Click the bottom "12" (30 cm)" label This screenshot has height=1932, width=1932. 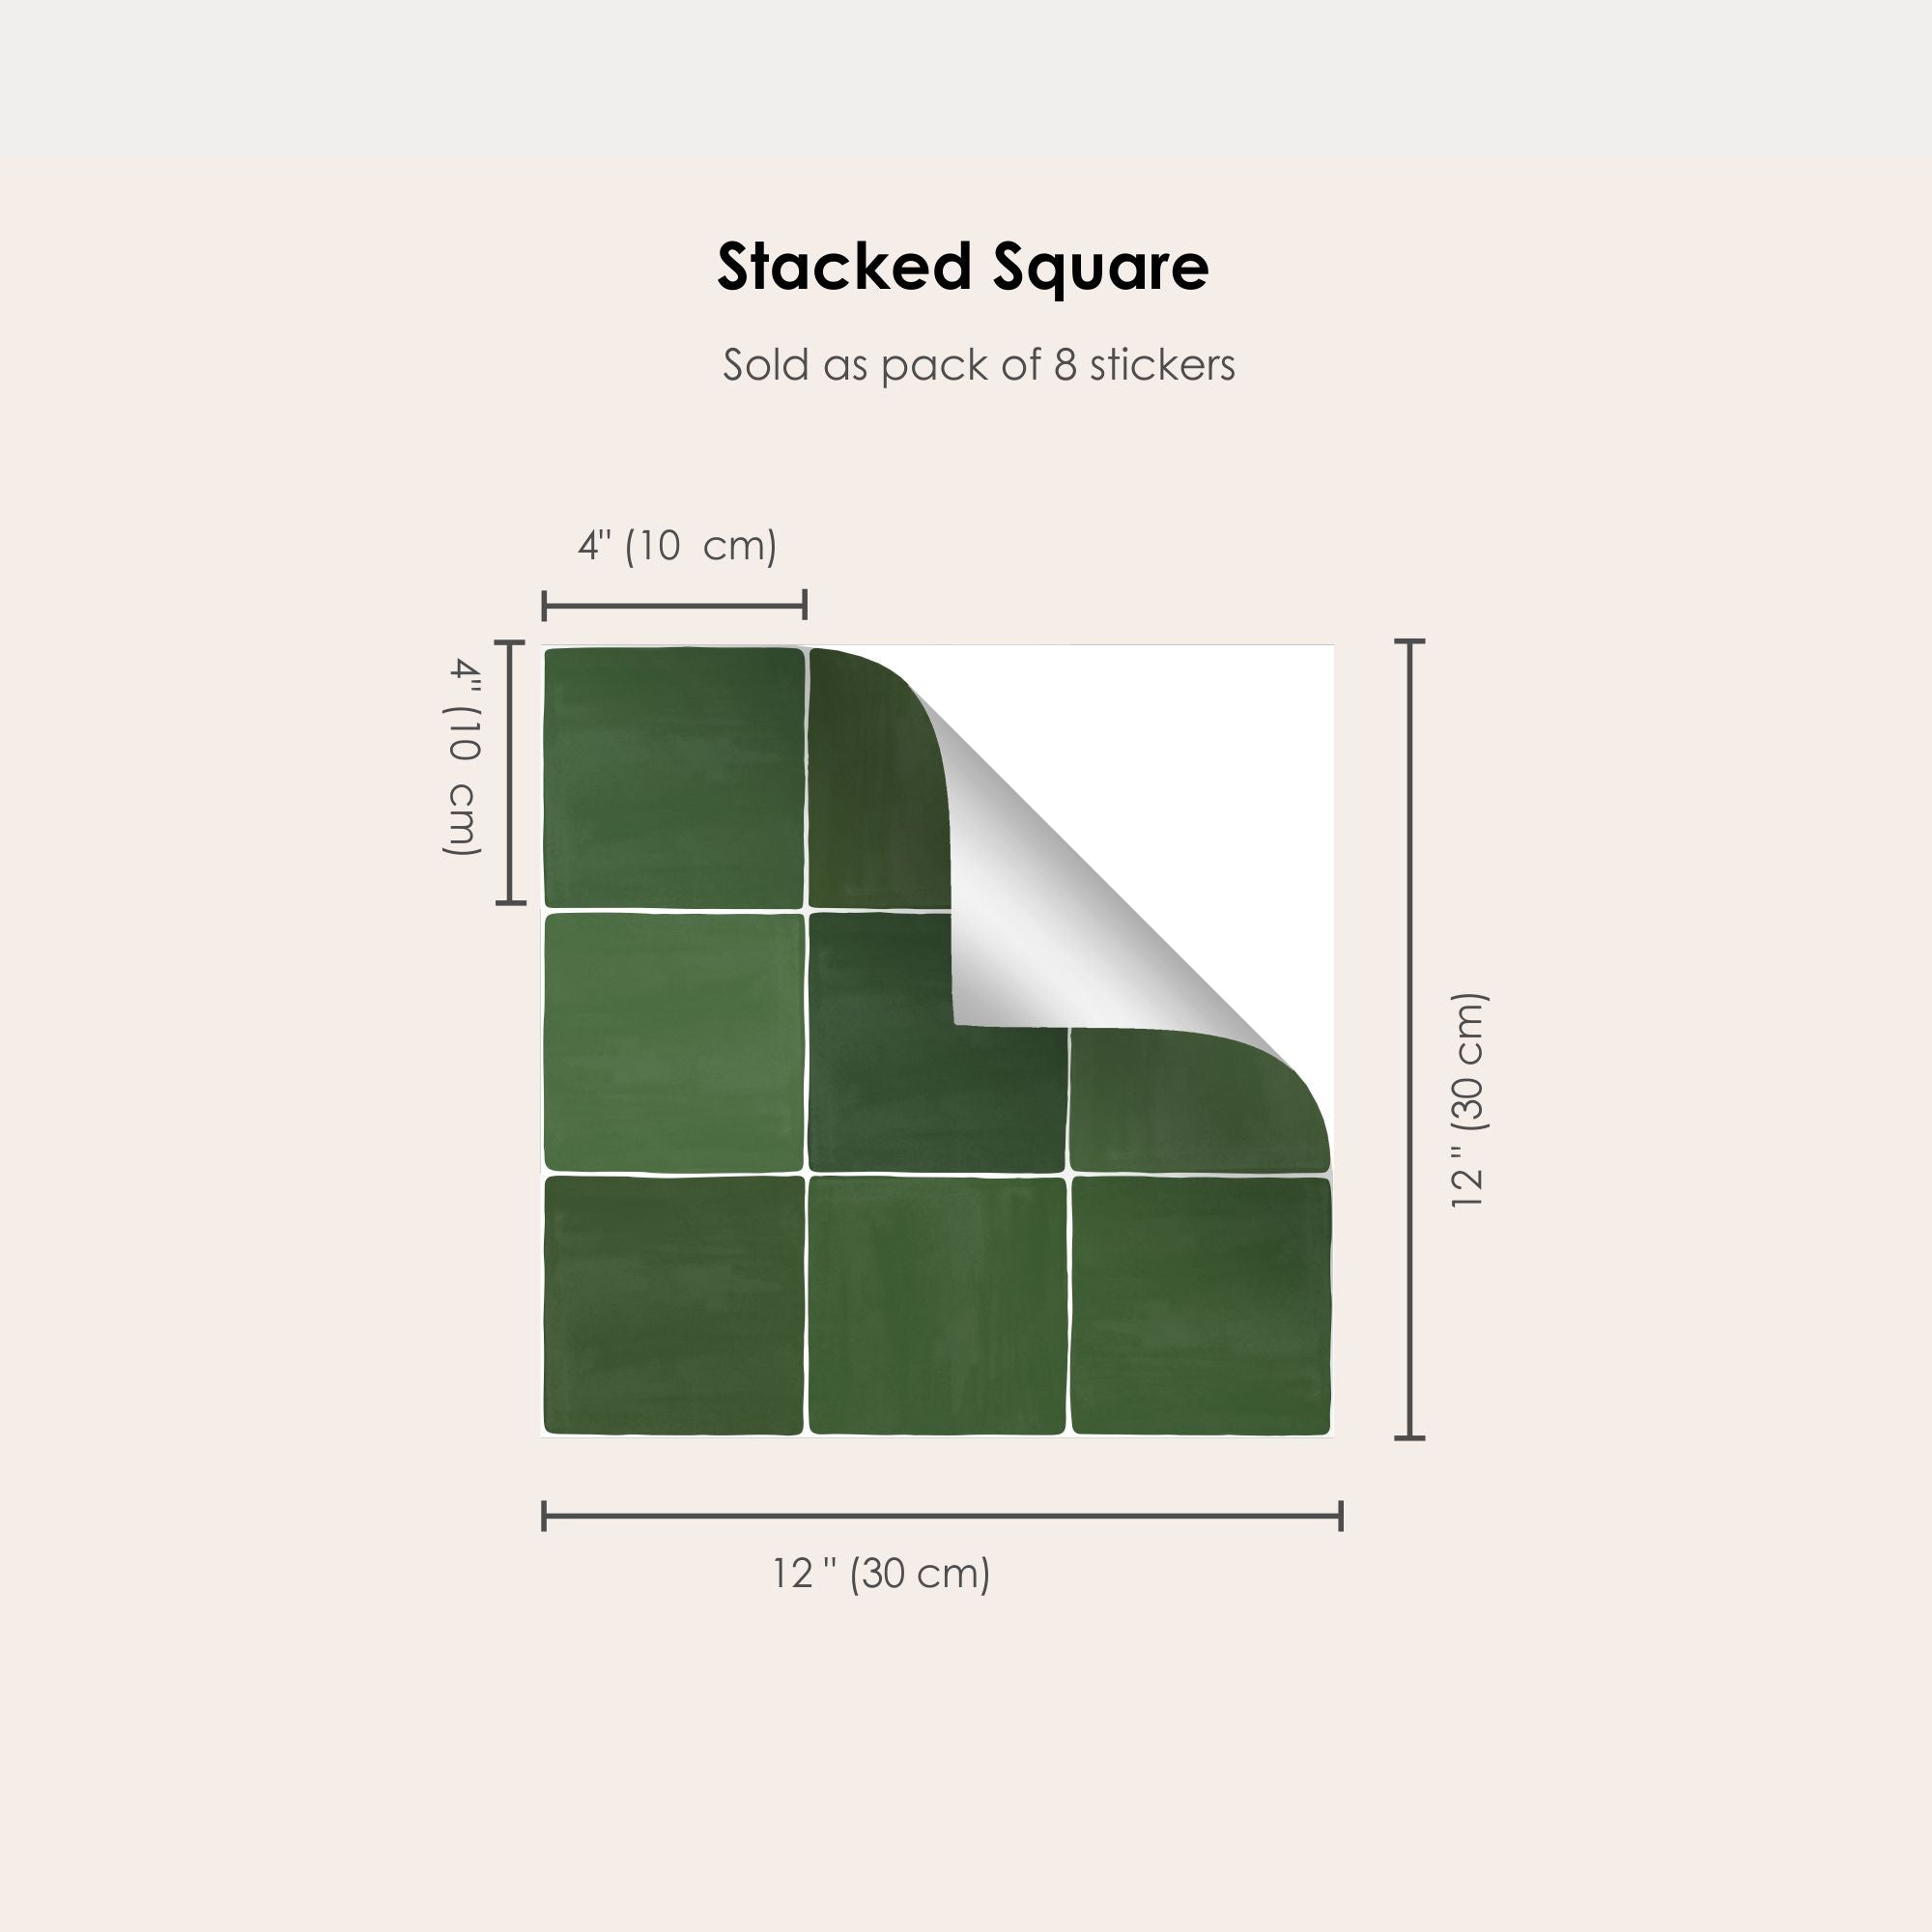(880, 1574)
